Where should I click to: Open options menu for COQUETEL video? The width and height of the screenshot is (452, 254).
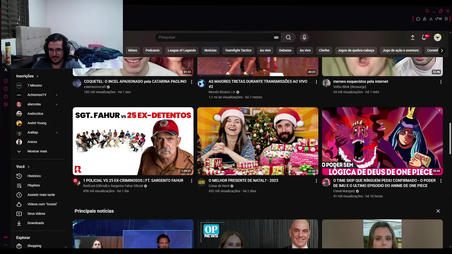[192, 82]
